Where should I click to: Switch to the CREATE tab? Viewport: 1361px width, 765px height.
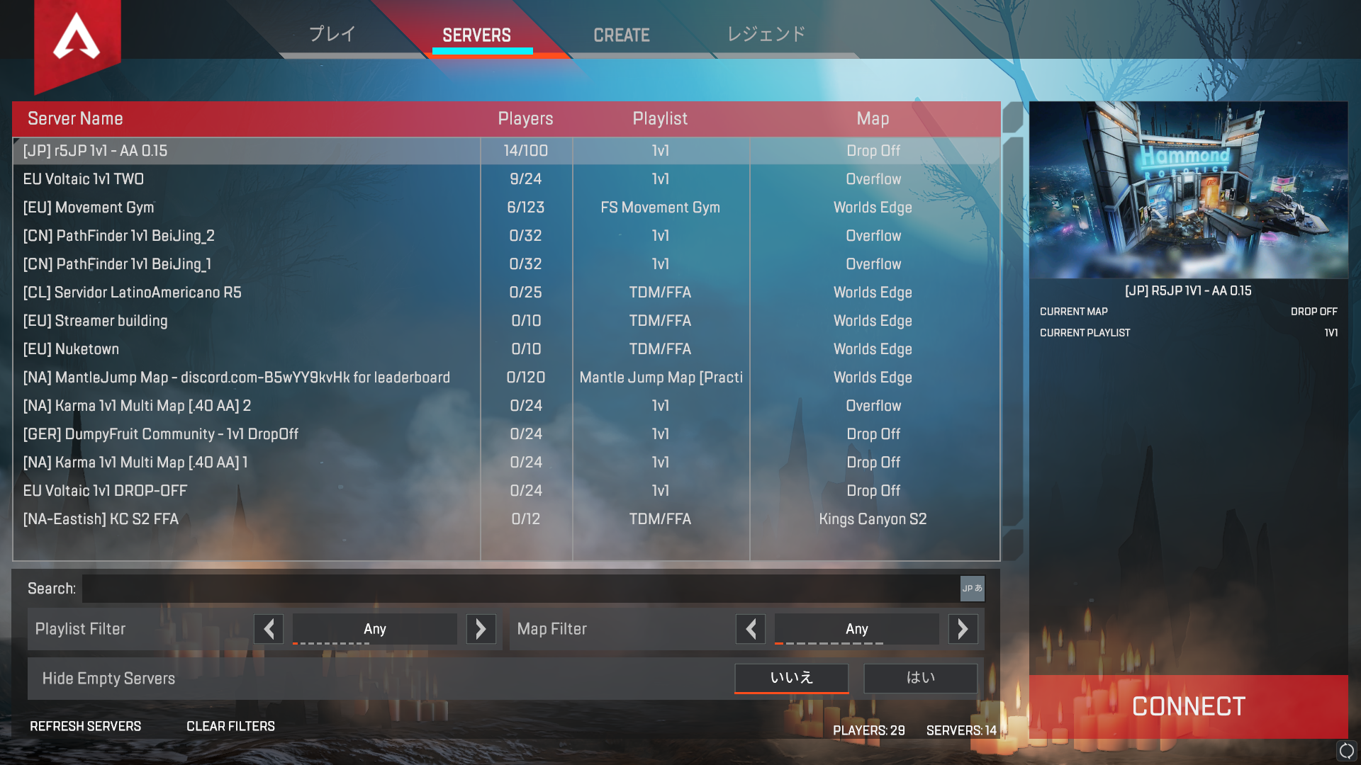(622, 35)
